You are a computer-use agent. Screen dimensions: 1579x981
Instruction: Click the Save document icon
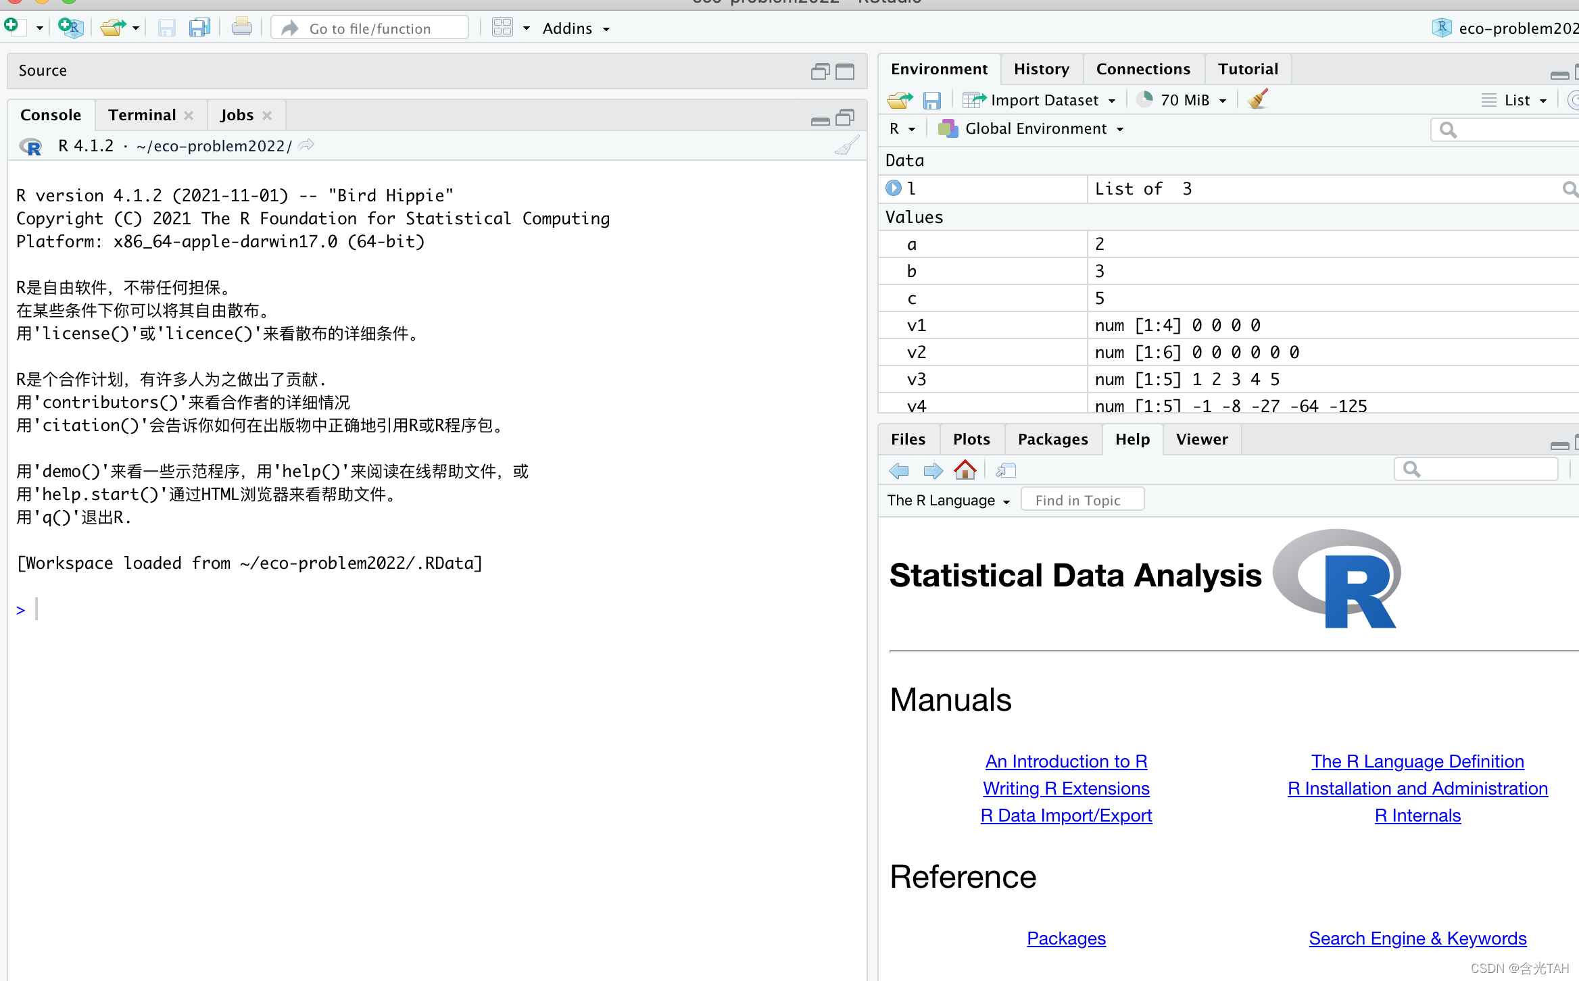[166, 28]
